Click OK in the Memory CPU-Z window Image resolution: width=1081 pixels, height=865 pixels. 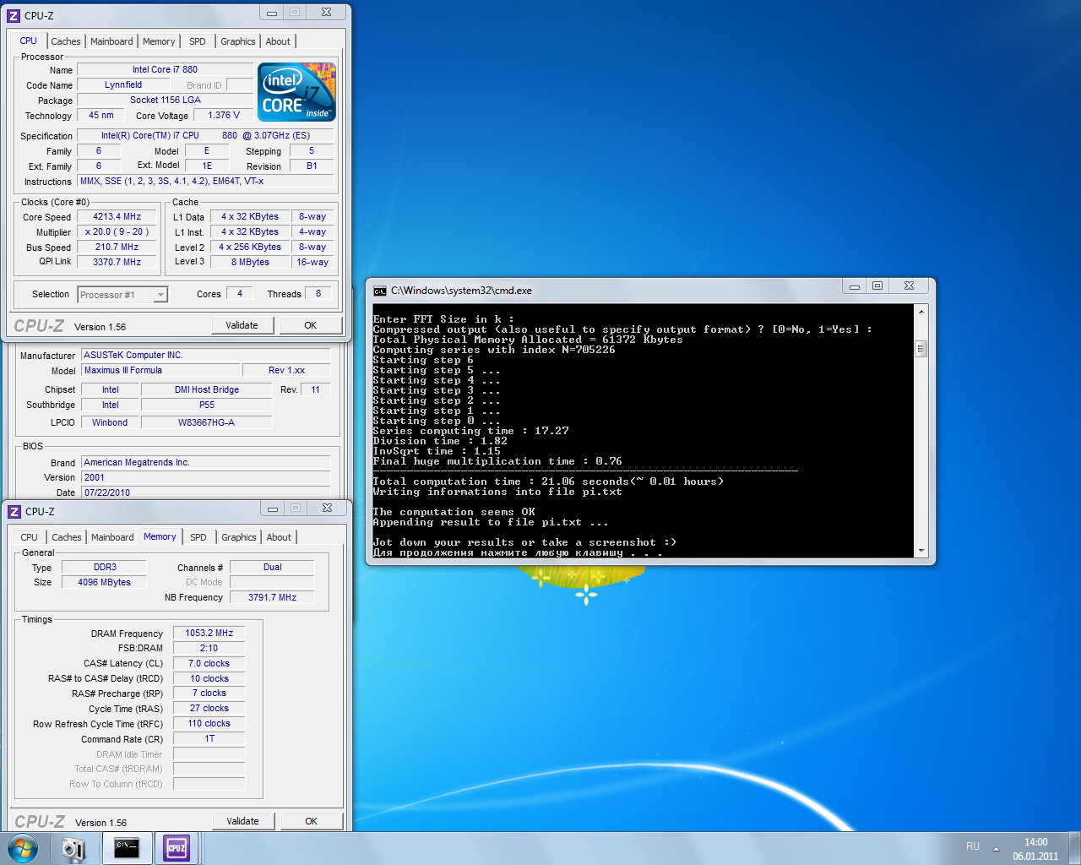(x=312, y=821)
